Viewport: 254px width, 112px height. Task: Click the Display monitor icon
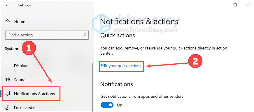[x=7, y=66]
